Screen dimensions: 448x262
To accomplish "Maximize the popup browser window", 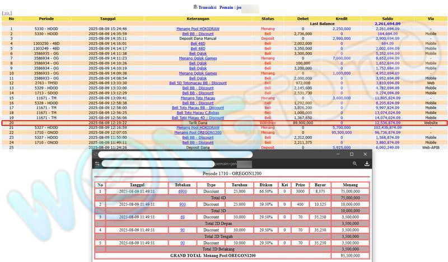I will [352, 155].
